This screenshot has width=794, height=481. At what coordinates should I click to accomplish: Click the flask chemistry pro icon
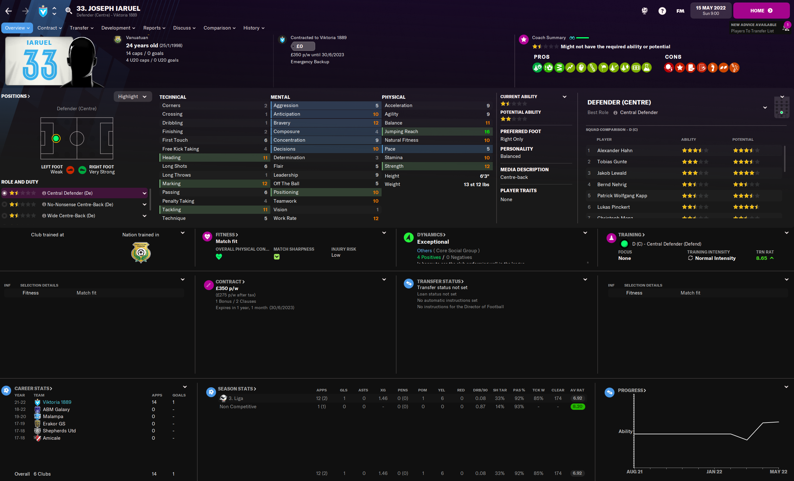pos(647,68)
